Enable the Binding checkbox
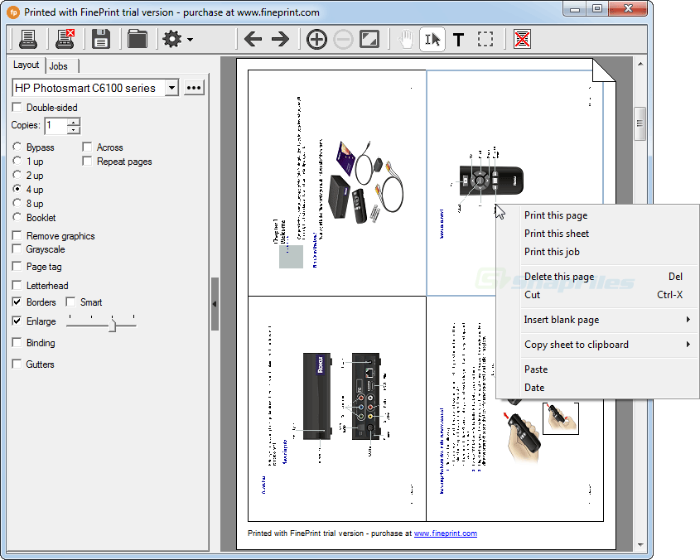700x560 pixels. pos(17,342)
